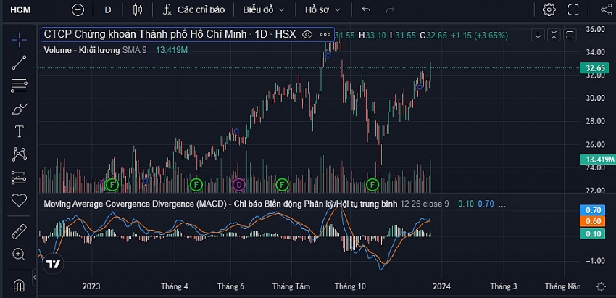The height and width of the screenshot is (298, 616).
Task: Click the MACD indicator legend title
Action: 220,204
